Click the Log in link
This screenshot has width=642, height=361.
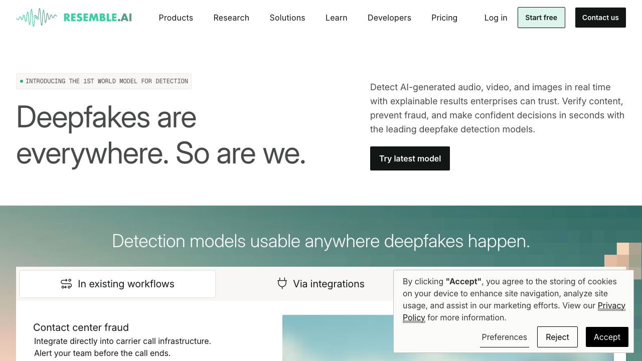(496, 18)
